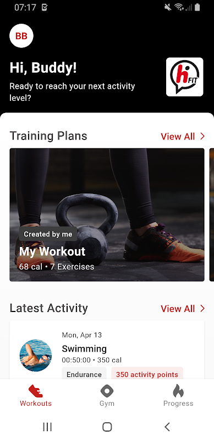The width and height of the screenshot is (214, 441).
Task: Tap the Android home button icon
Action: tap(107, 427)
